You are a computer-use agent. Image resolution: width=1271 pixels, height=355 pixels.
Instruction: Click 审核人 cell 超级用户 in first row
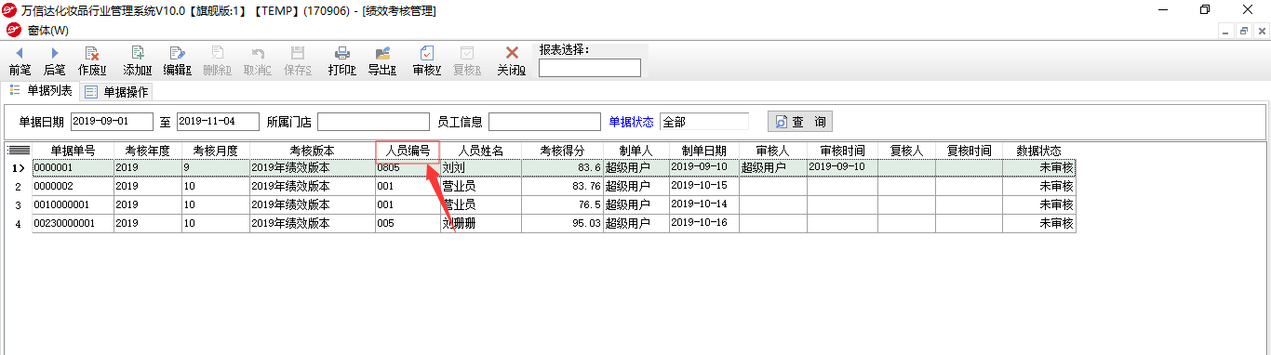pos(773,167)
